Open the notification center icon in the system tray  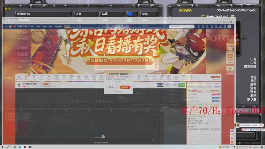coord(262,147)
